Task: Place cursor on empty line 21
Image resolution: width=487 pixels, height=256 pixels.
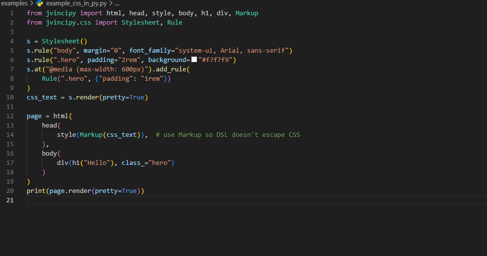Action: (257, 200)
